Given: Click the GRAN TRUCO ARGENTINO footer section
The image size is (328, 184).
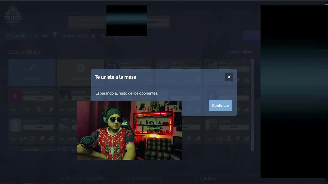Looking at the screenshot, I should click(91, 178).
